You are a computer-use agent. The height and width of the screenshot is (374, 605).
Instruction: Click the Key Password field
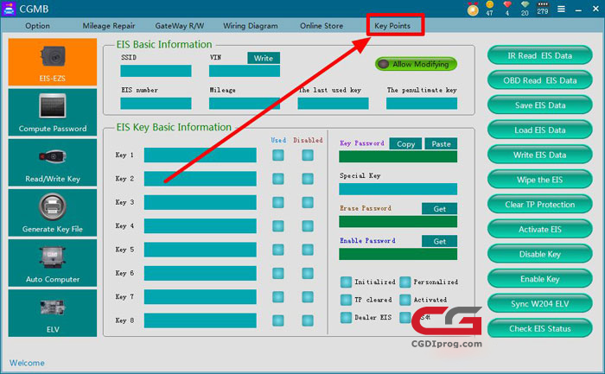398,156
